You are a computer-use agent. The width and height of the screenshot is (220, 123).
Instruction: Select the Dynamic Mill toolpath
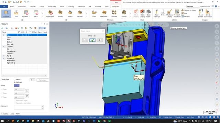[x=26, y=14]
